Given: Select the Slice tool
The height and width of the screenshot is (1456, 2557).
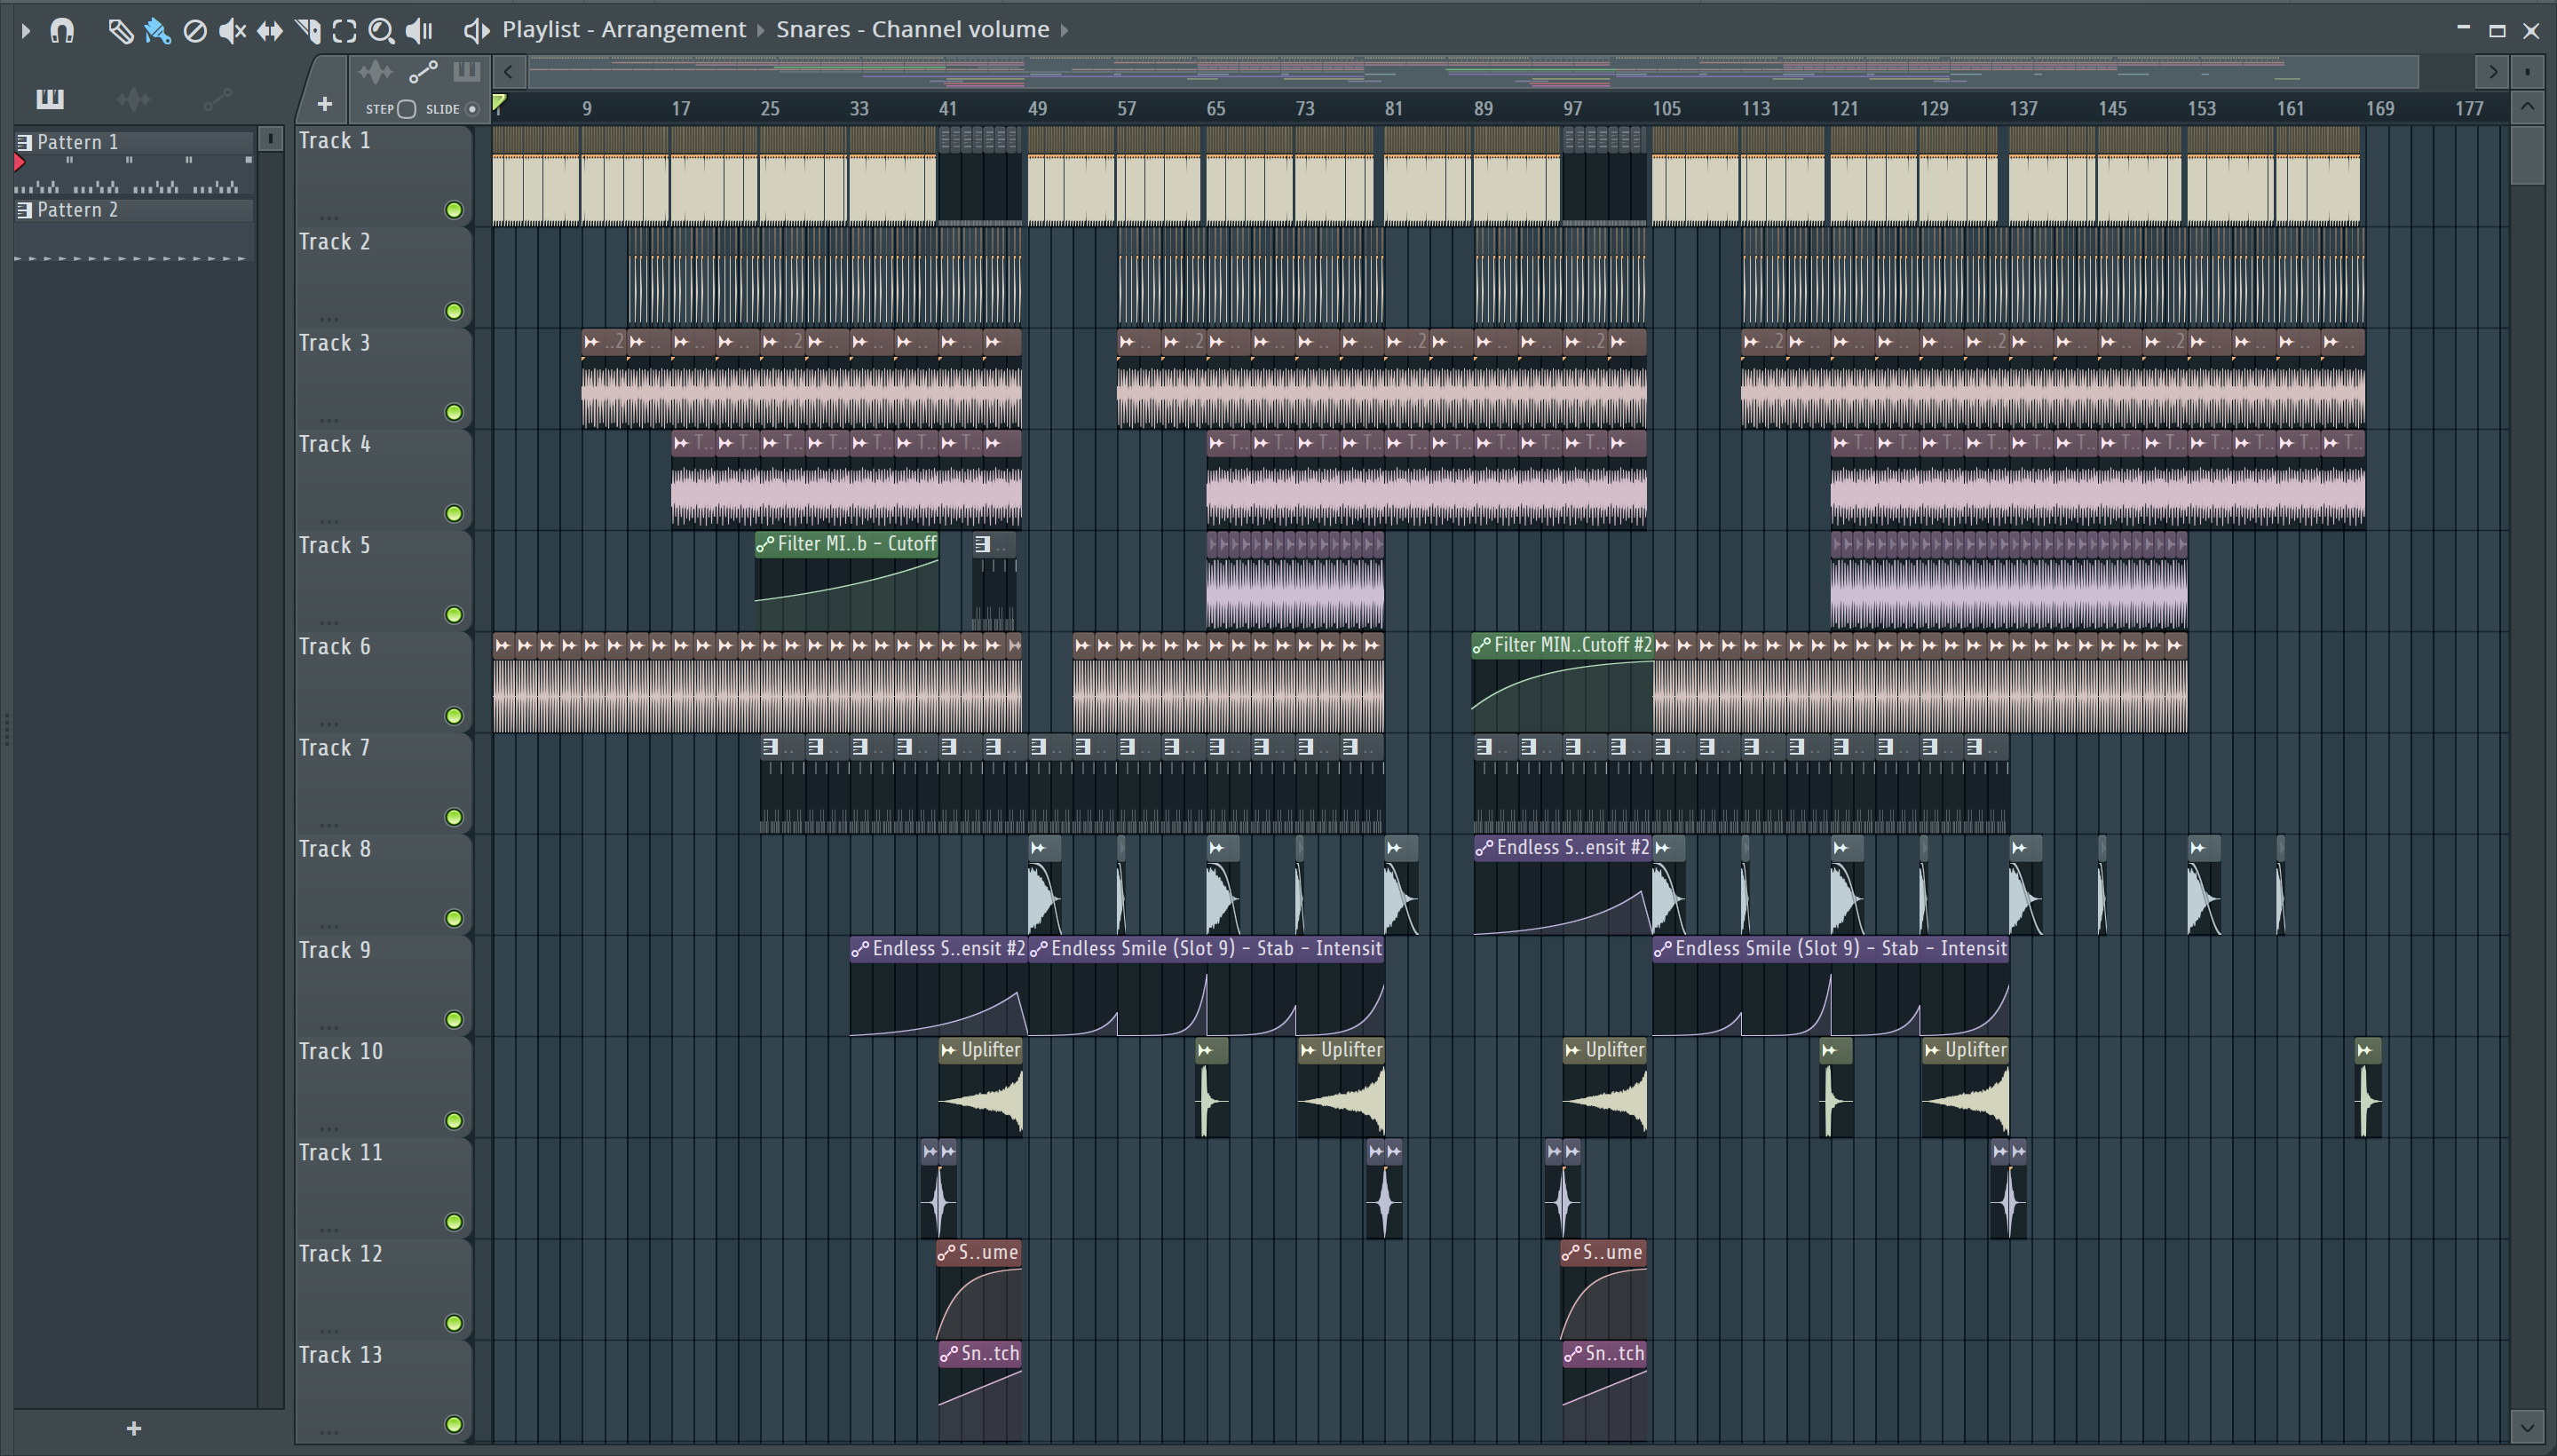Looking at the screenshot, I should point(308,31).
